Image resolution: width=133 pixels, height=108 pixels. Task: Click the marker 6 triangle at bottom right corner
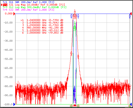click(130, 105)
